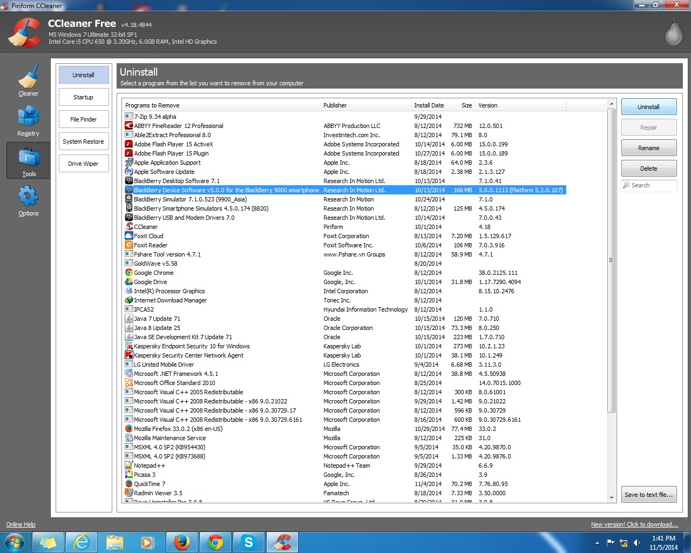The width and height of the screenshot is (691, 553).
Task: Open Skype from the taskbar
Action: (x=248, y=542)
